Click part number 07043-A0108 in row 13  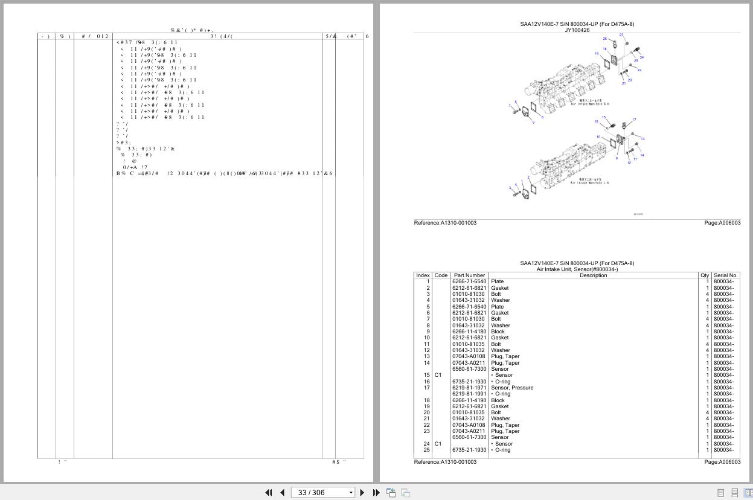click(469, 356)
